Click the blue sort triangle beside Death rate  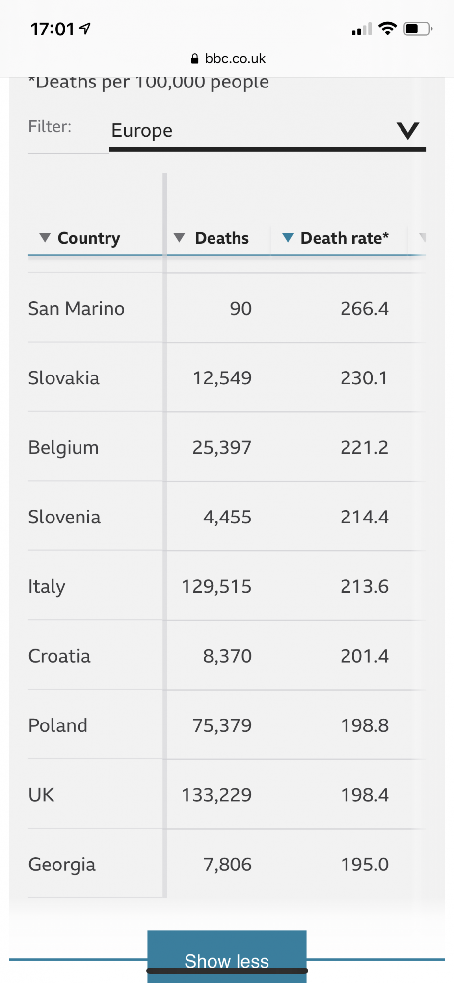288,238
